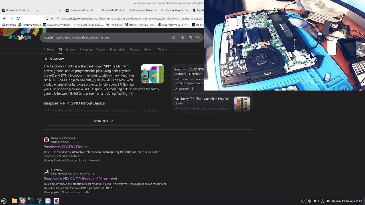365x205 pixels.
Task: Switch to Forums results
Action: [x=134, y=50]
